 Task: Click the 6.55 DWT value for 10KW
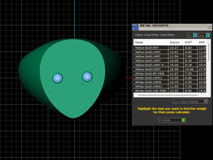(188, 82)
